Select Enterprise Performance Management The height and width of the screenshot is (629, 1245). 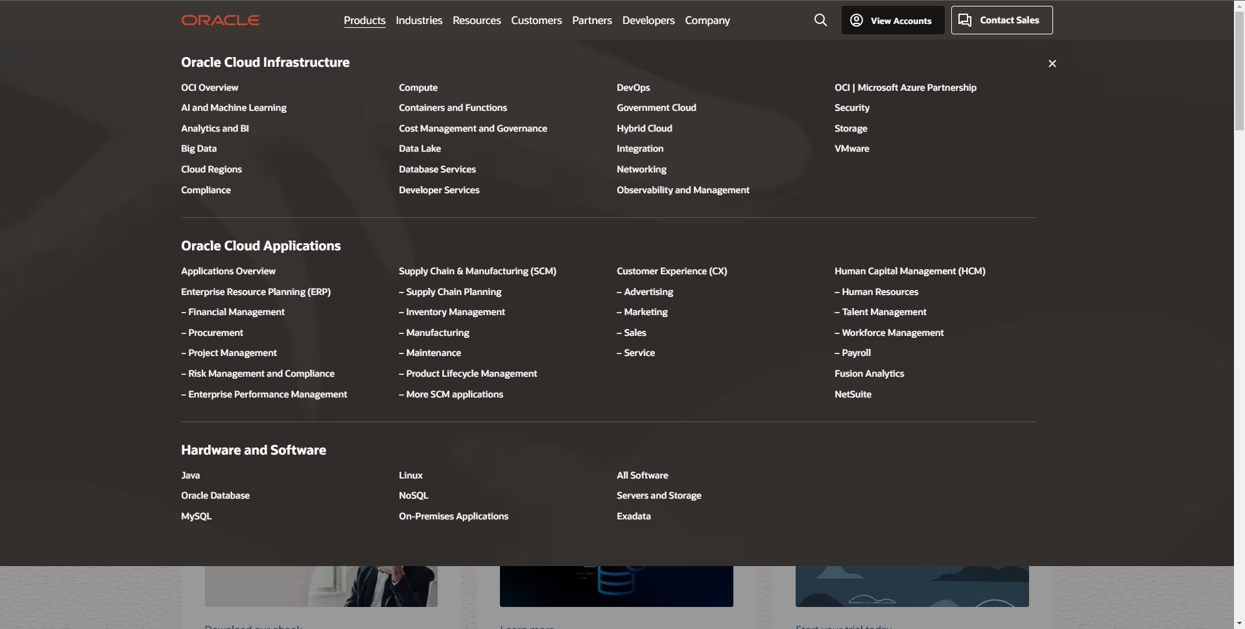(264, 394)
